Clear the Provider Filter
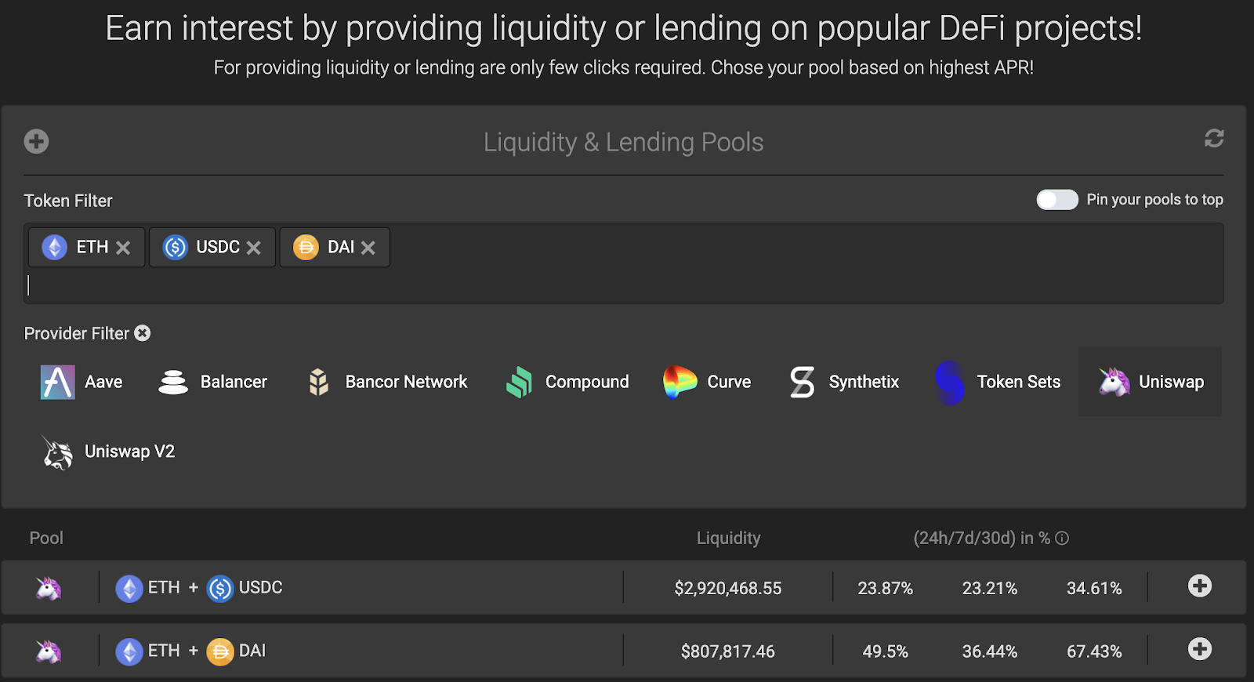 pyautogui.click(x=143, y=333)
